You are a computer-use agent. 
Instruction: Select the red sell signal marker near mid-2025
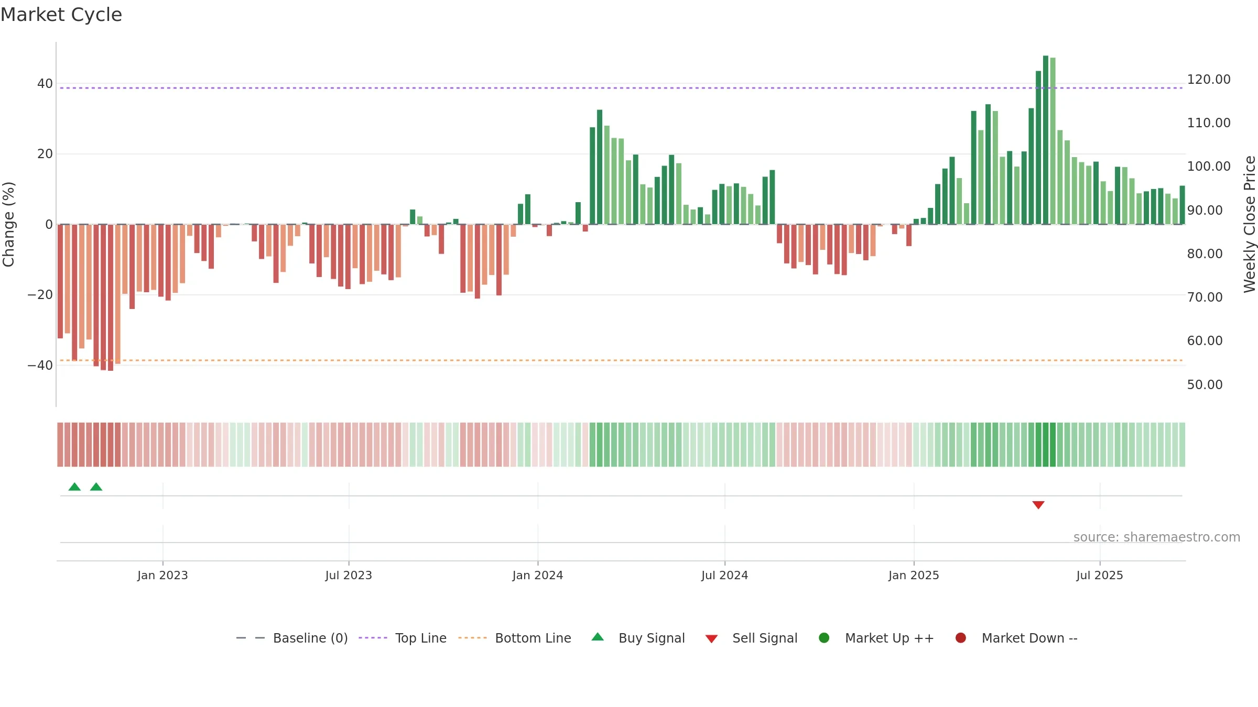(x=1038, y=505)
